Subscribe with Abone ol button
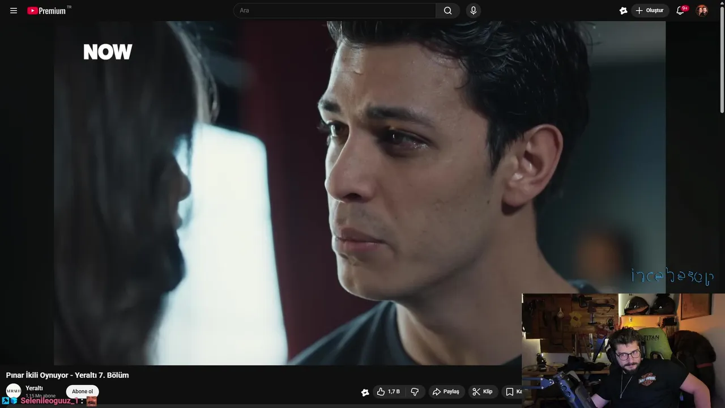 [82, 392]
